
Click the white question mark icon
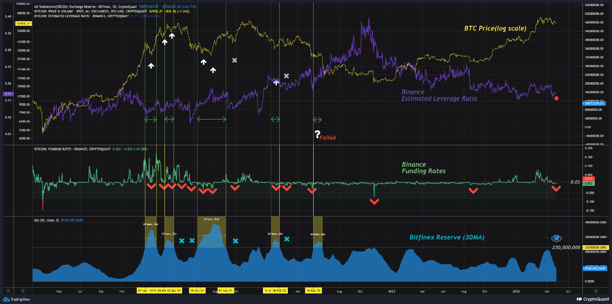(x=317, y=134)
